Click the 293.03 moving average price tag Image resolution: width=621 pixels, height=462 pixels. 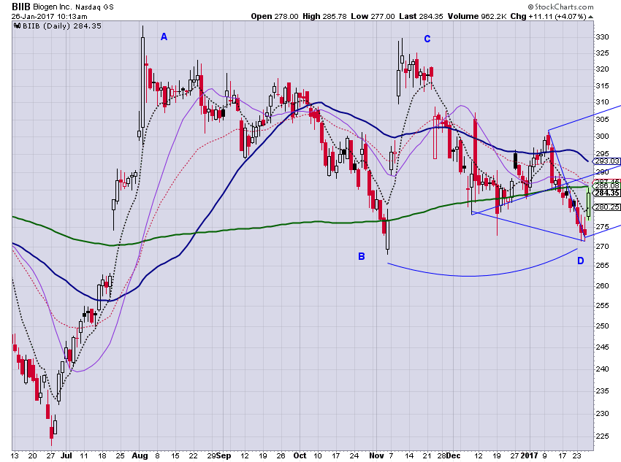point(606,161)
